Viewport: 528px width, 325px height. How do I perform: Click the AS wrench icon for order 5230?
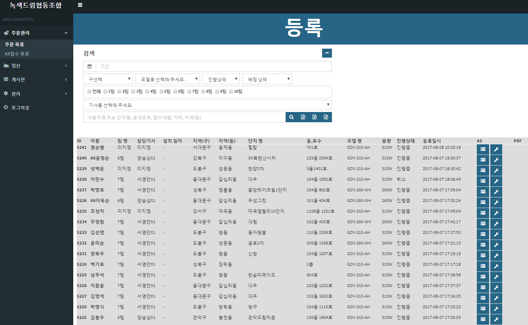pos(496,266)
